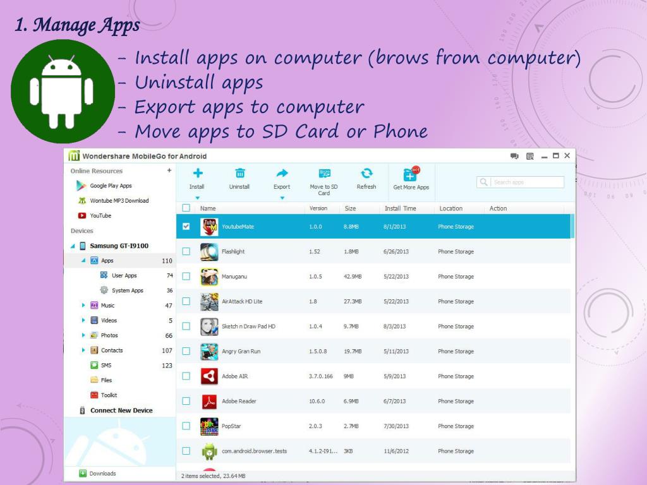
Task: Click the Refresh icon
Action: coord(366,173)
